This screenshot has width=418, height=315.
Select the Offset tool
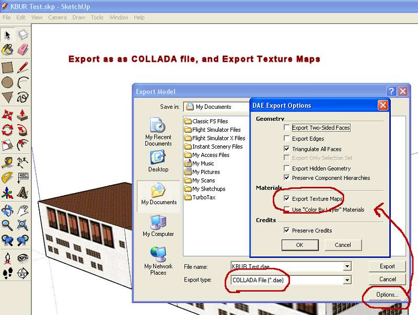[22, 145]
